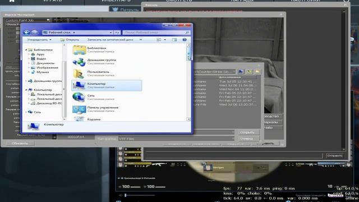Click the magnifier icon in Explorer search
This screenshot has width=359, height=202.
(x=187, y=33)
